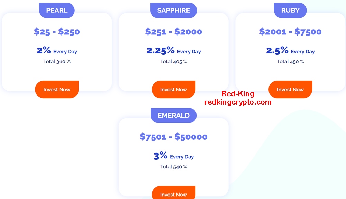Select the EMERALD plan label
The width and height of the screenshot is (346, 199).
tap(173, 116)
